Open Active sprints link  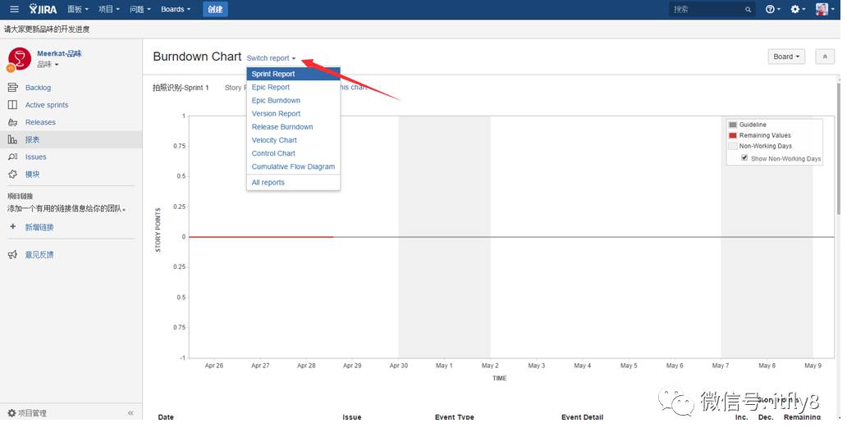click(47, 105)
